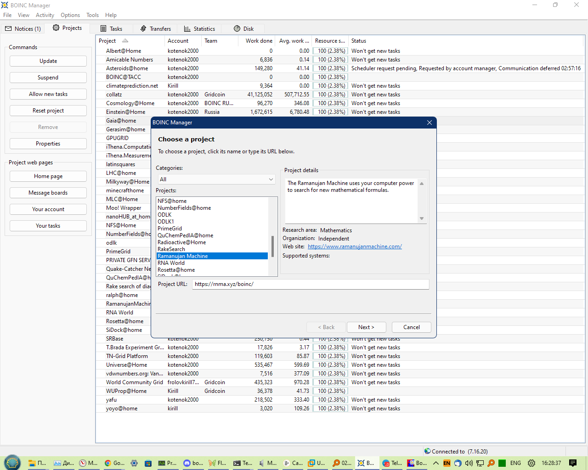Image resolution: width=588 pixels, height=470 pixels.
Task: Click project details scroll down arrow
Action: pyautogui.click(x=422, y=218)
